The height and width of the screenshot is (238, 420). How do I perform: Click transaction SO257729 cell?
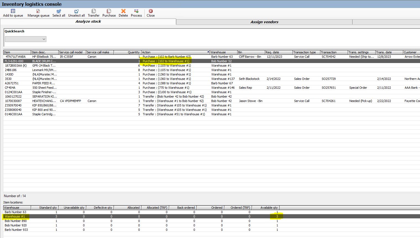[x=329, y=79]
